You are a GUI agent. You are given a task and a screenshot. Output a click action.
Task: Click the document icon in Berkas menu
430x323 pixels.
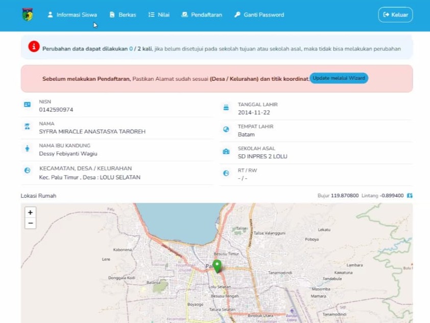click(112, 15)
